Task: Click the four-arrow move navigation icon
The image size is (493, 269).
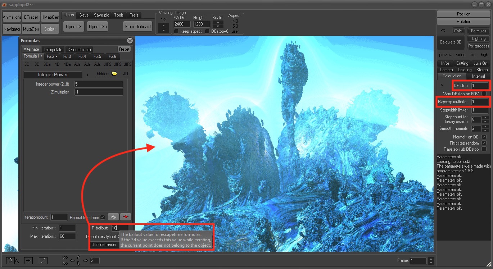Action: tap(28, 261)
